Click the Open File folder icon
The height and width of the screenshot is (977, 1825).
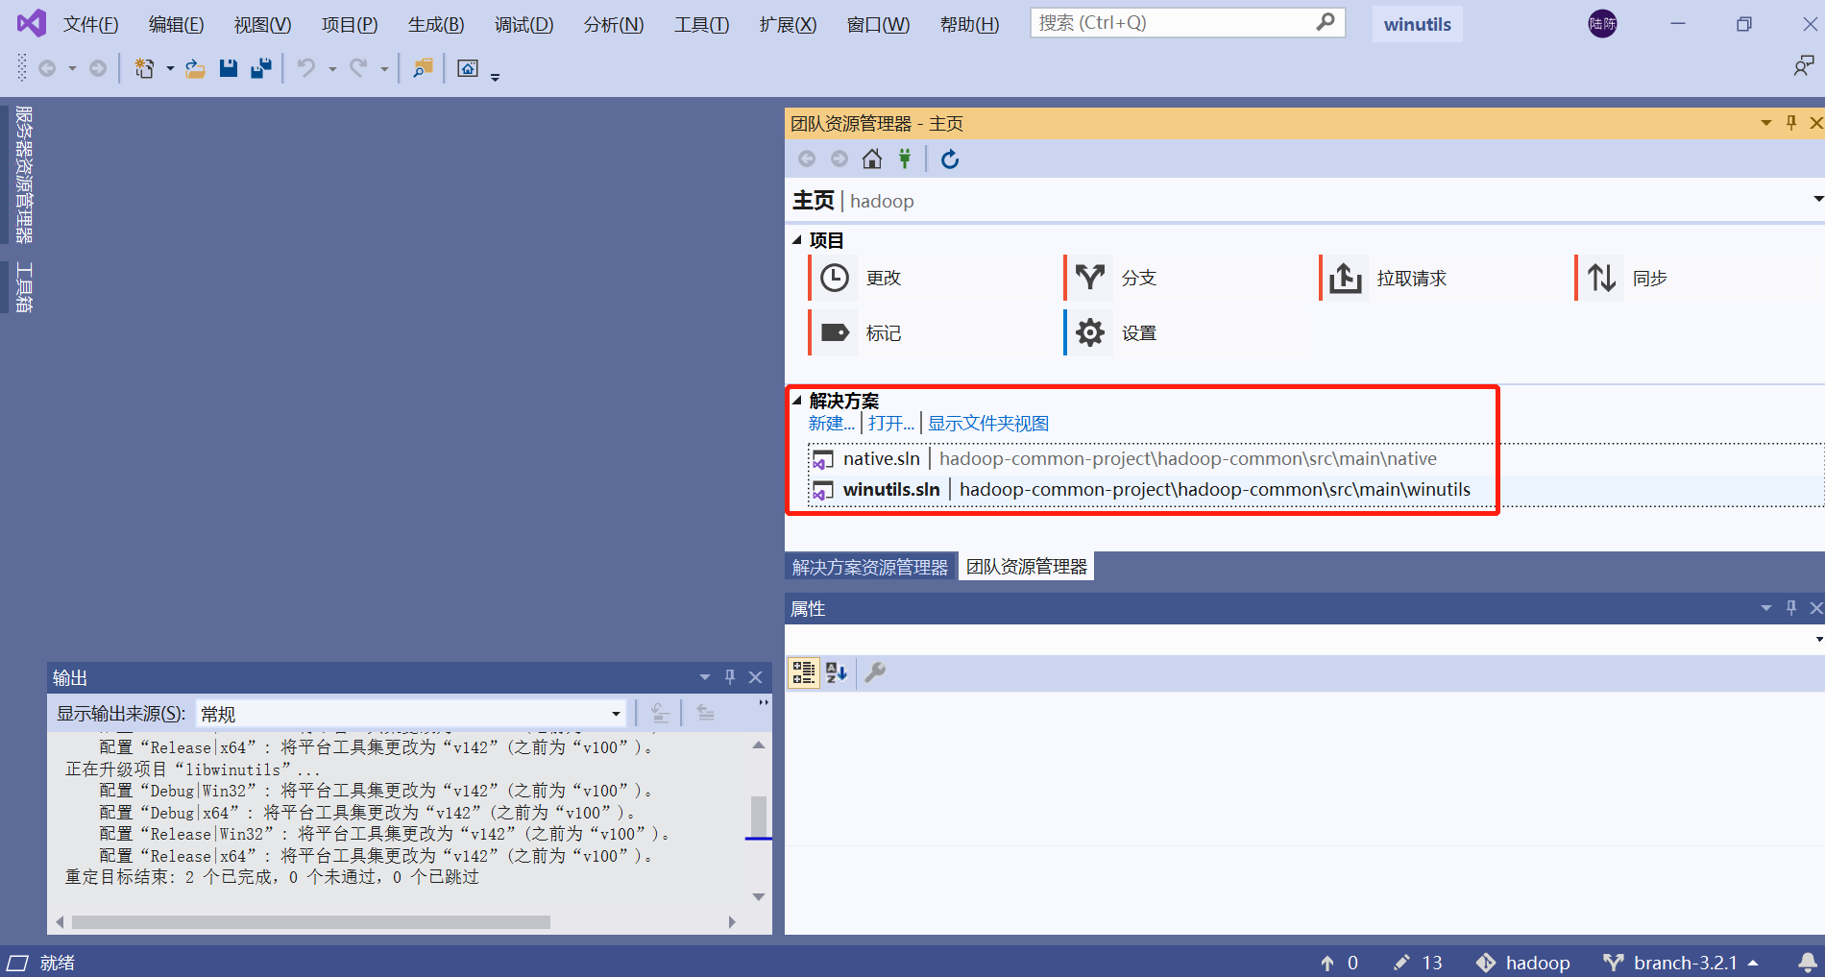click(195, 68)
